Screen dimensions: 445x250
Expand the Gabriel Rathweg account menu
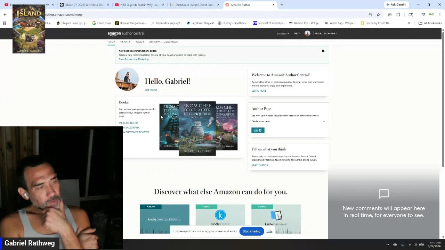point(325,34)
